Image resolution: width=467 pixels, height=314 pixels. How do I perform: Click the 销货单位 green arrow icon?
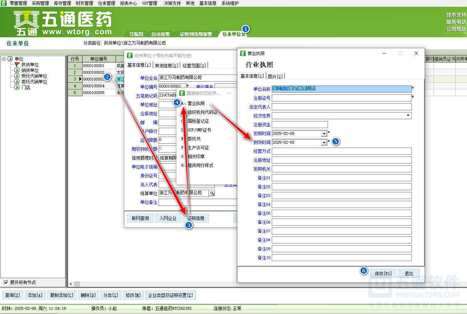pyautogui.click(x=17, y=70)
